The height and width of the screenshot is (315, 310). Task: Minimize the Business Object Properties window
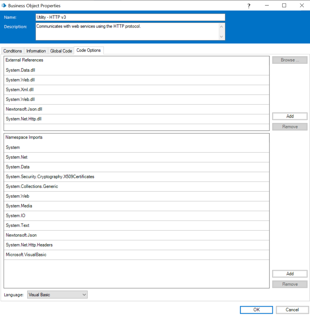tap(266, 5)
